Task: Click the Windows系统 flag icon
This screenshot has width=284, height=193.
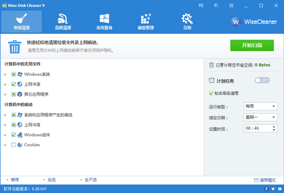Action: pyautogui.click(x=20, y=74)
